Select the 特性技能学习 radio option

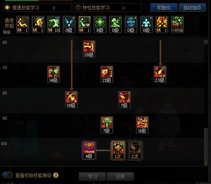click(x=78, y=8)
